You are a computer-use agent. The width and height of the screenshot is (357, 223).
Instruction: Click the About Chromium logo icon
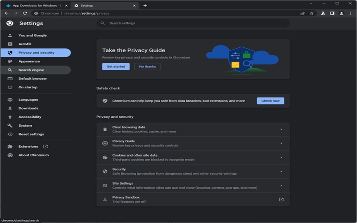[x=10, y=155]
